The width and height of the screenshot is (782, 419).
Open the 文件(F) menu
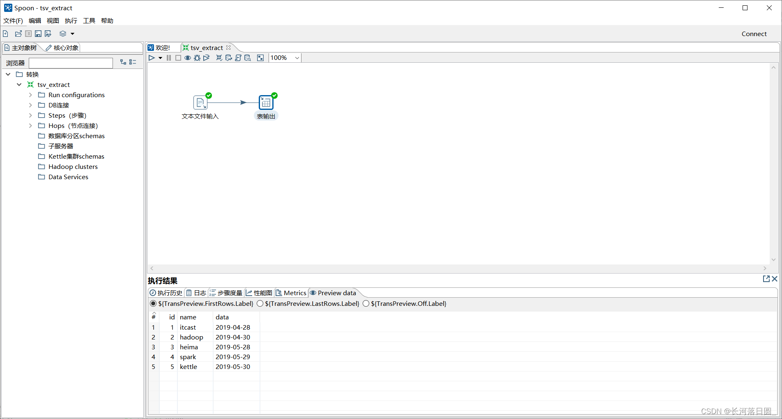(13, 20)
